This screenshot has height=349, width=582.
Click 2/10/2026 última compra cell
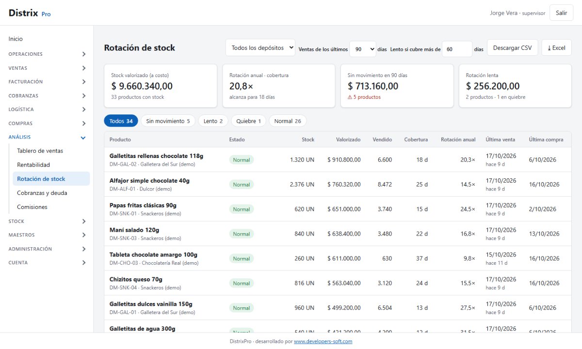543,209
